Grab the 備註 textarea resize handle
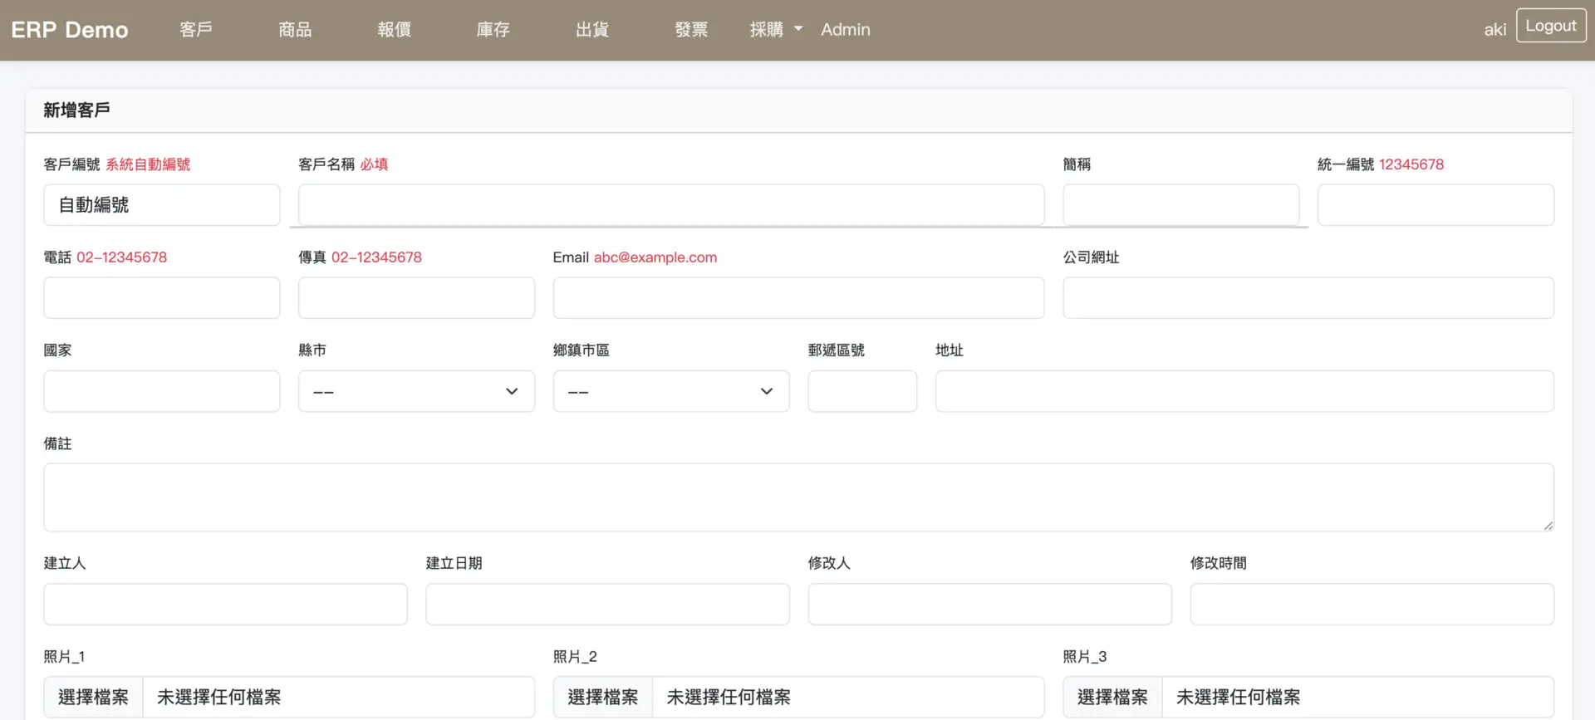This screenshot has height=720, width=1595. (x=1548, y=526)
